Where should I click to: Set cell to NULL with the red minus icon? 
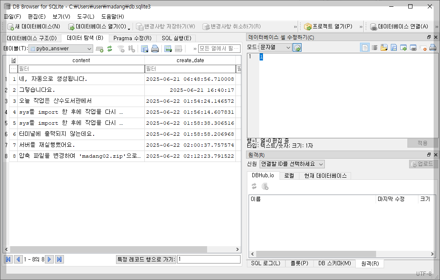423,48
